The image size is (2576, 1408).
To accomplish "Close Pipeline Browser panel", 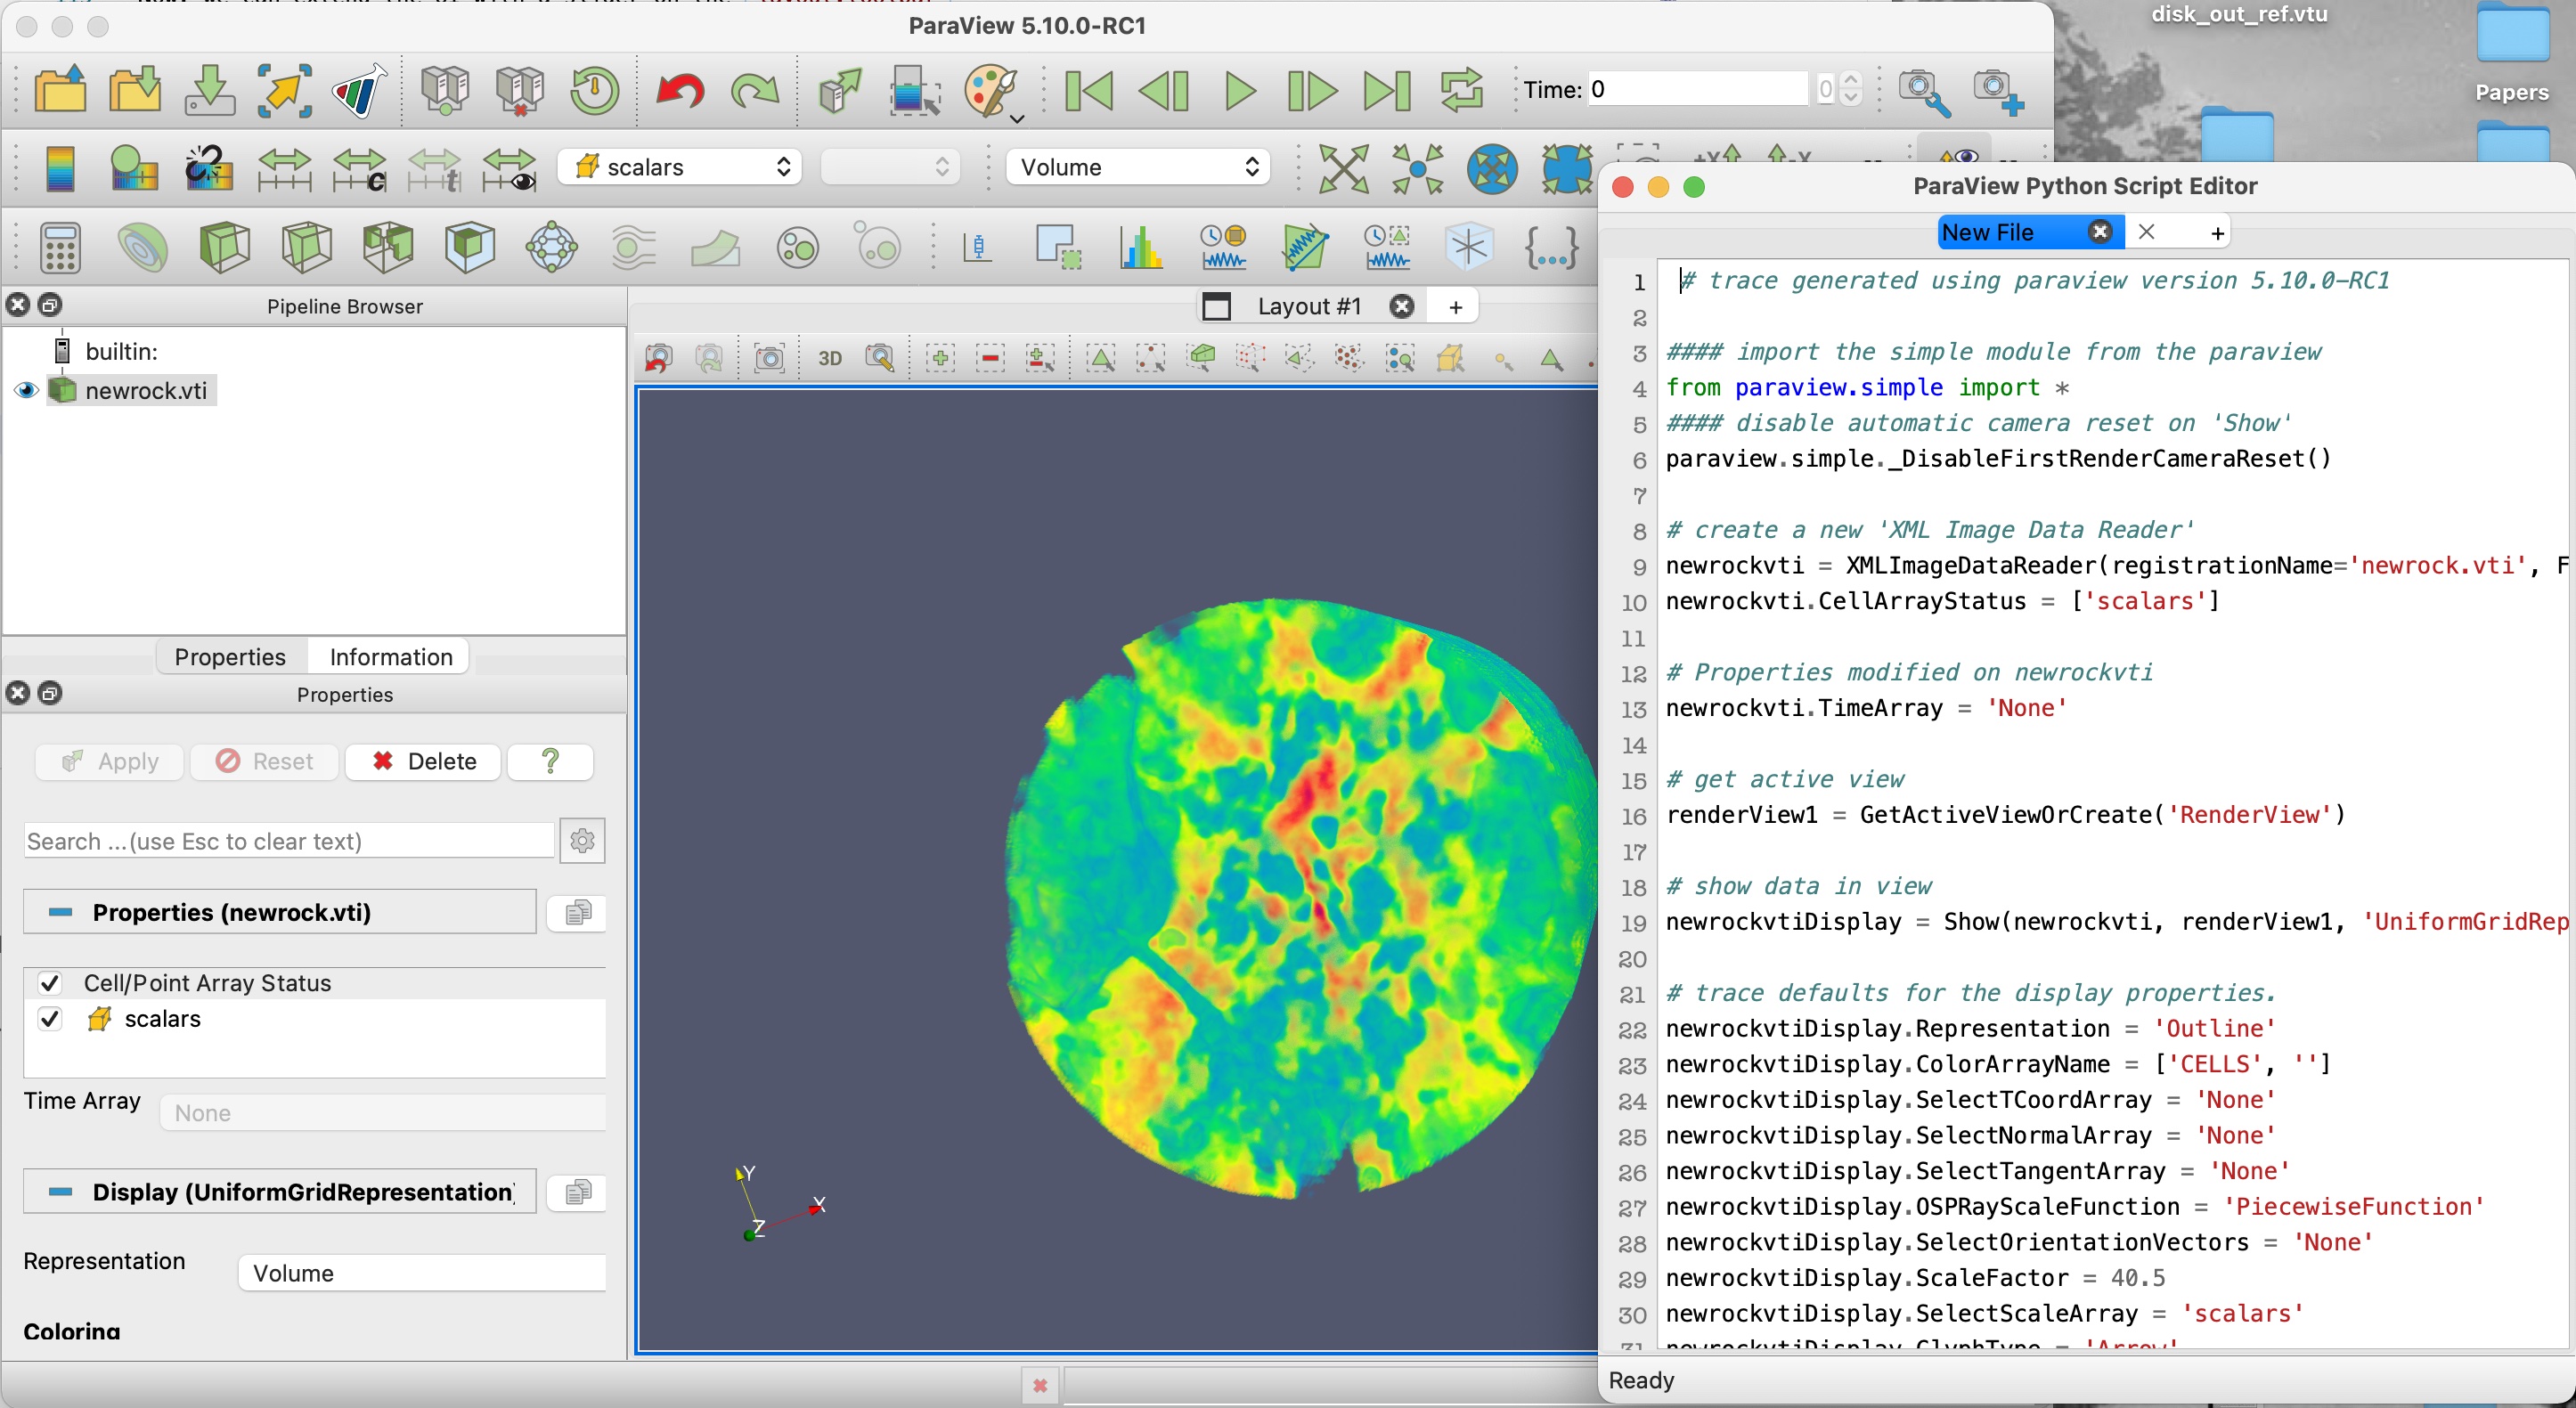I will pos(18,304).
